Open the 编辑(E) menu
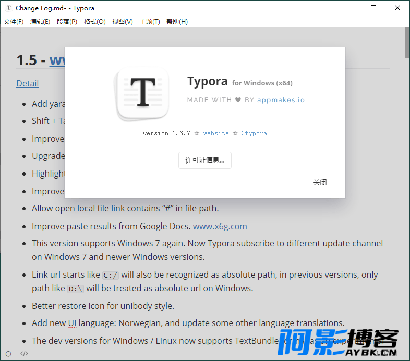The image size is (410, 361). tap(40, 22)
